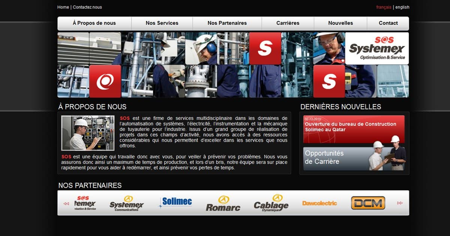Open the À Propos de nous menu
This screenshot has width=450, height=236.
94,23
